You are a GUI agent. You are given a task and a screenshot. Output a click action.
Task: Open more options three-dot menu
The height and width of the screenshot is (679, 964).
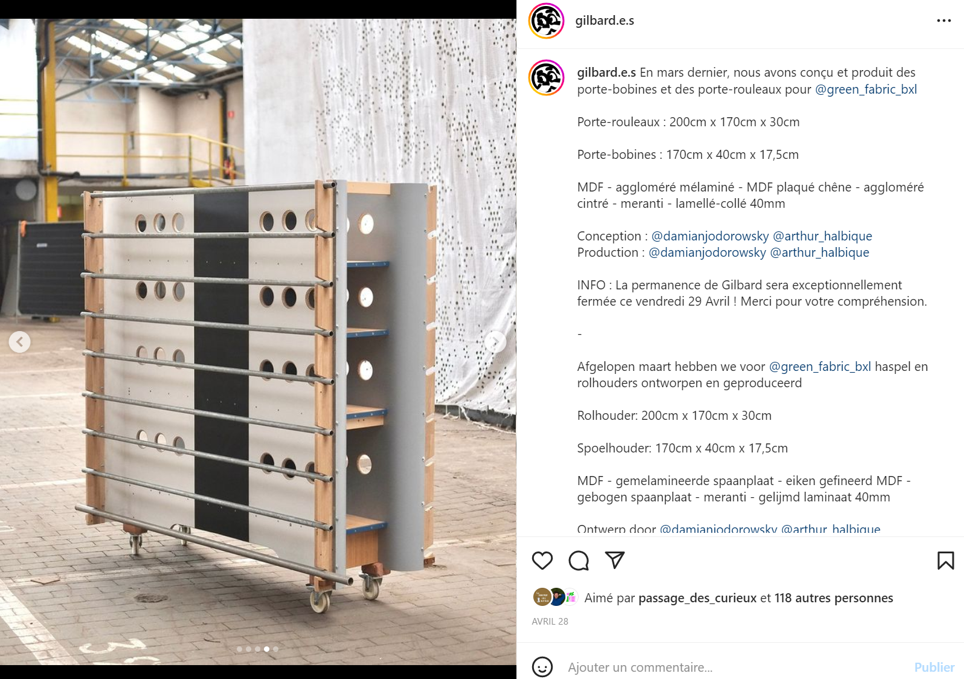tap(943, 21)
